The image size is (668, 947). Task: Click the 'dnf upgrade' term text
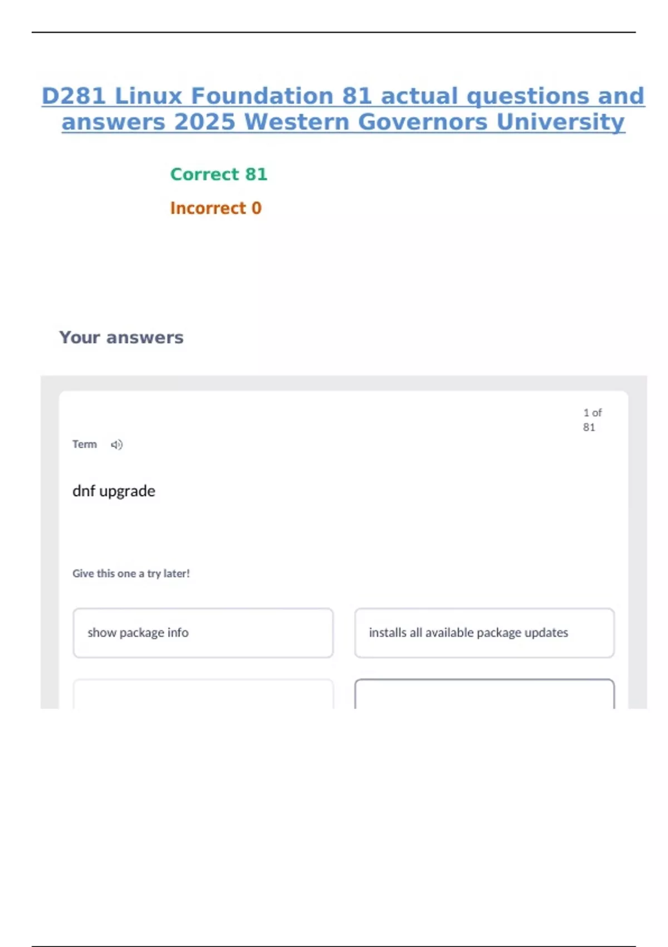(114, 491)
